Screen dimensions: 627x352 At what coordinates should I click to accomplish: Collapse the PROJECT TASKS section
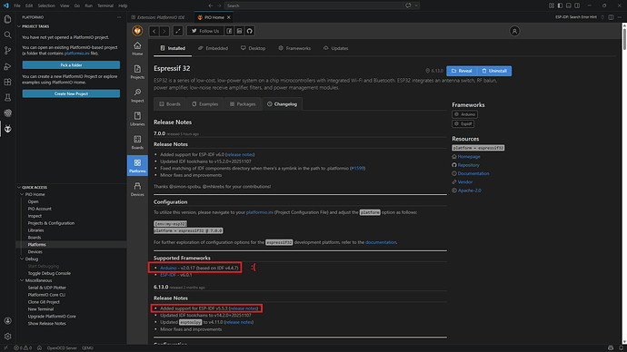[x=19, y=26]
